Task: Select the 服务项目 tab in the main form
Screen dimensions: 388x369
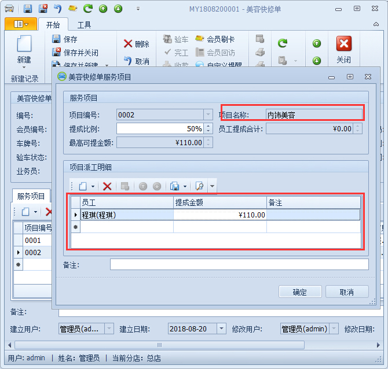Action: point(31,197)
